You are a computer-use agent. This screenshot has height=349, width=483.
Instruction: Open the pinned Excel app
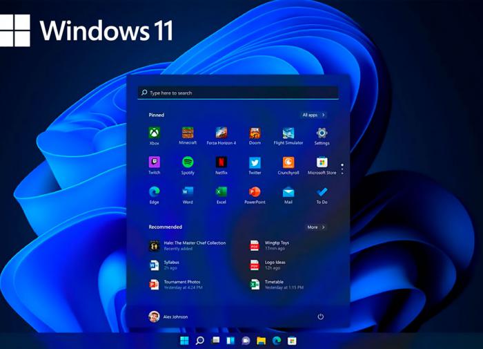point(221,192)
